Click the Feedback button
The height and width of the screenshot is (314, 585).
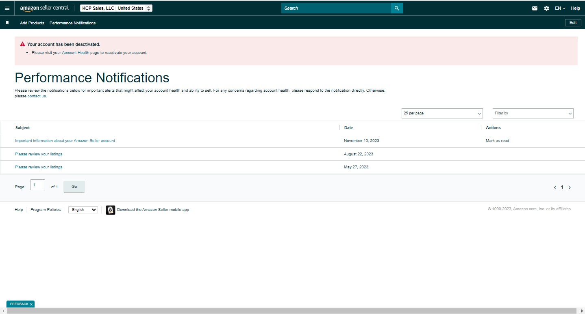[x=19, y=304]
